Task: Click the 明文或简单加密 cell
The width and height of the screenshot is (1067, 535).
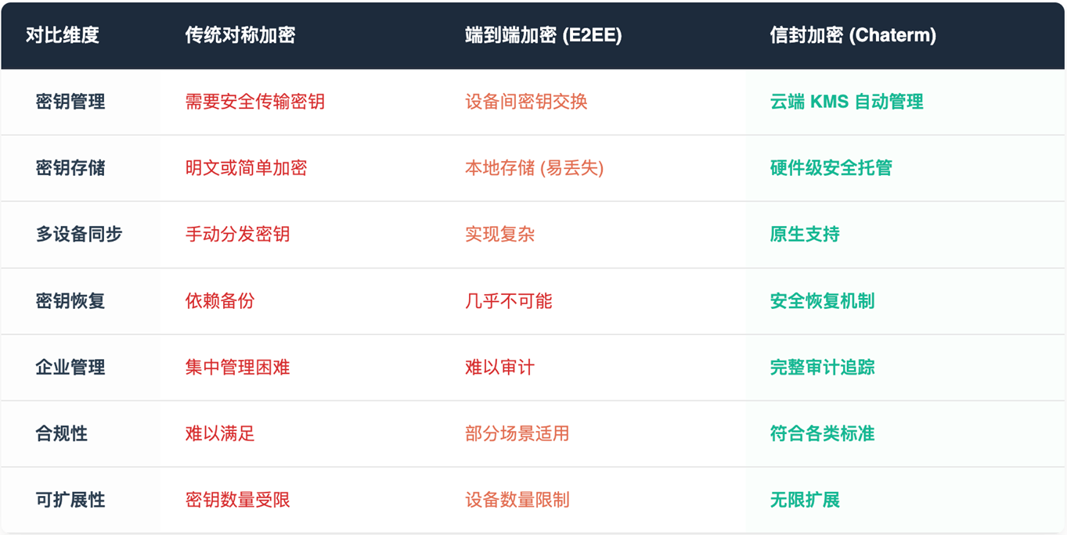Action: [x=246, y=168]
